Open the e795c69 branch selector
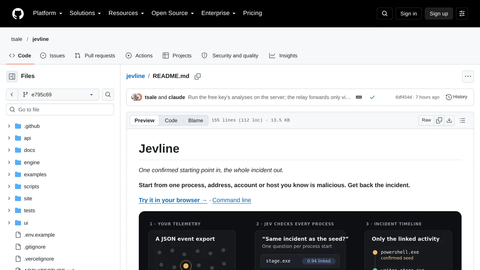 [x=58, y=94]
